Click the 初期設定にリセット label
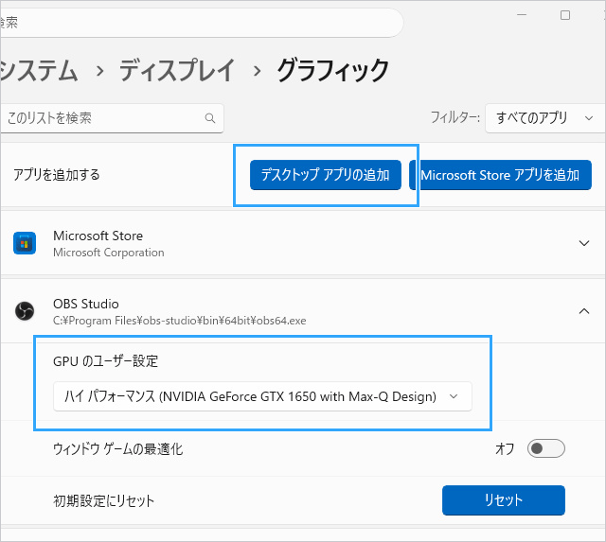Image resolution: width=606 pixels, height=542 pixels. point(103,501)
